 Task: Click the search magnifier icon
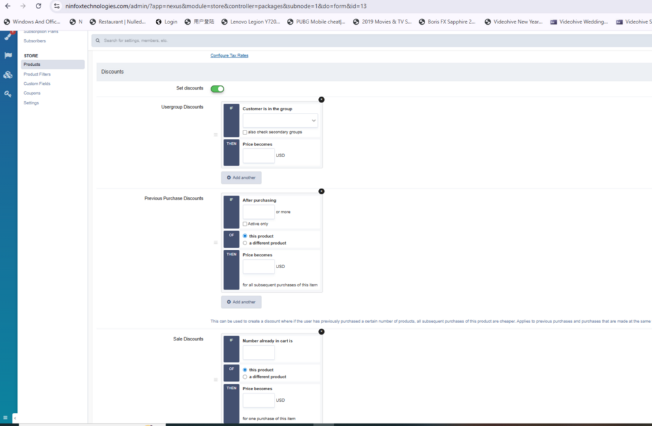[98, 40]
